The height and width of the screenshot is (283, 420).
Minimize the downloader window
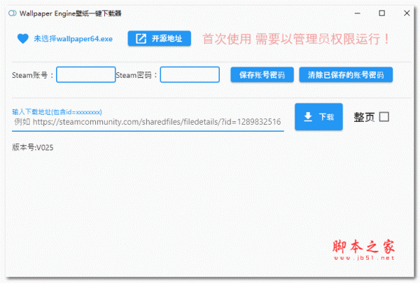click(357, 13)
